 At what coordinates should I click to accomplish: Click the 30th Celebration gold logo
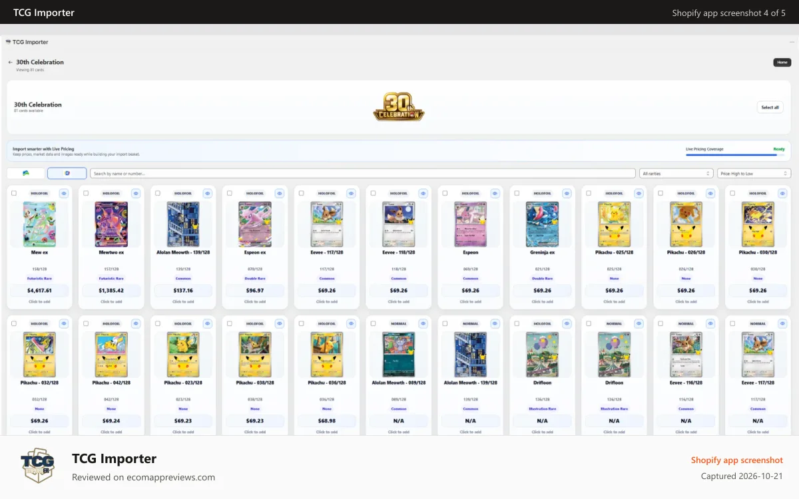[x=399, y=107]
